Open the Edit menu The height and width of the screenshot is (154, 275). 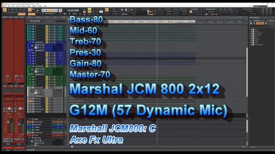click(9, 6)
